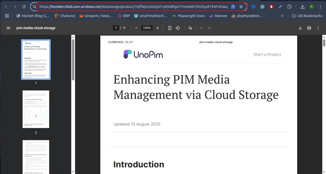This screenshot has width=326, height=174.
Task: Click the UnoPim logo in the document
Action: tap(143, 54)
